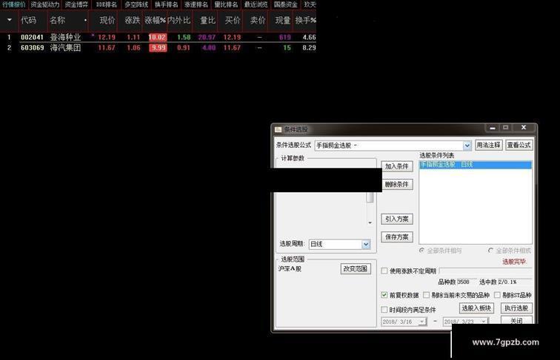Image resolution: width=560 pixels, height=360 pixels.
Task: Minimize the 条件选股 dialog
Action: tap(493, 128)
